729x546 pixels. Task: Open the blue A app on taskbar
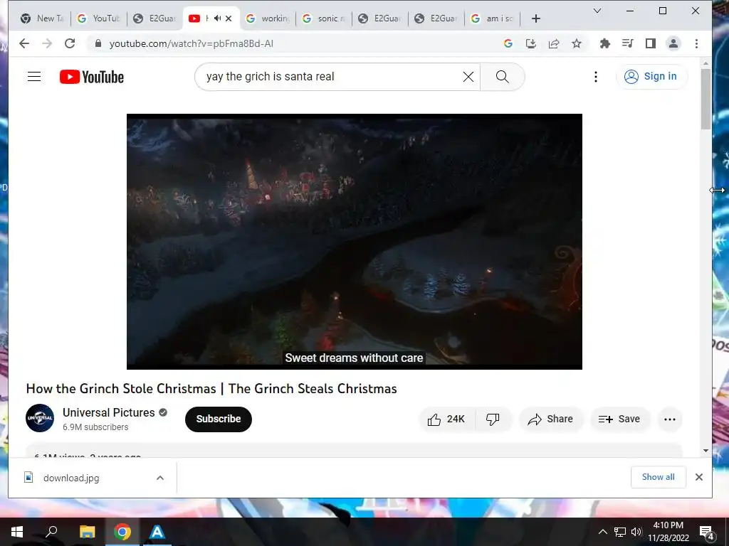(157, 532)
